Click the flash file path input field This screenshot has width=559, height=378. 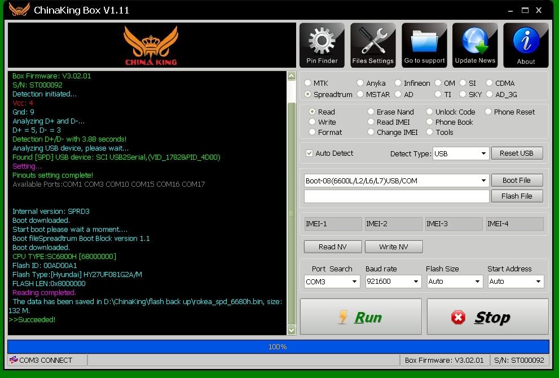pyautogui.click(x=397, y=196)
